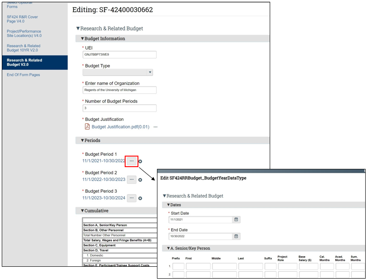Select Research & Related Budget V2.0 in sidebar
This screenshot has width=367, height=280.
(35, 62)
